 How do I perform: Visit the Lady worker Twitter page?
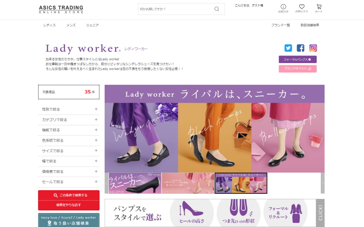[288, 48]
